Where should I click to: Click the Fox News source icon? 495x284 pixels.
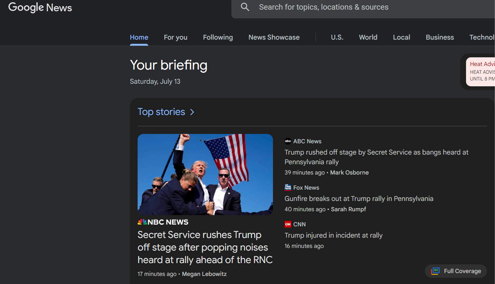288,187
